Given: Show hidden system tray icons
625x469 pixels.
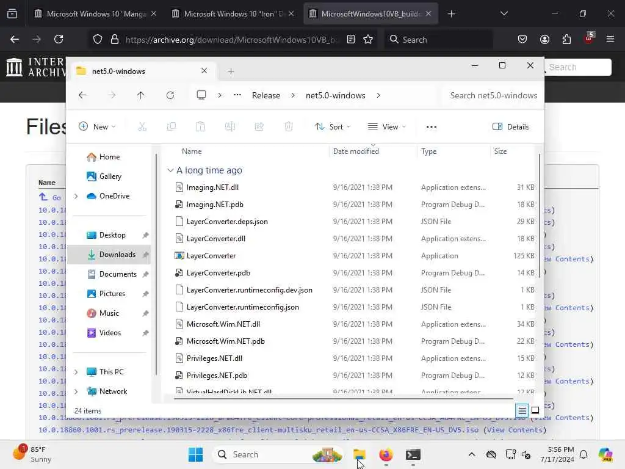Looking at the screenshot, I should pos(472,454).
